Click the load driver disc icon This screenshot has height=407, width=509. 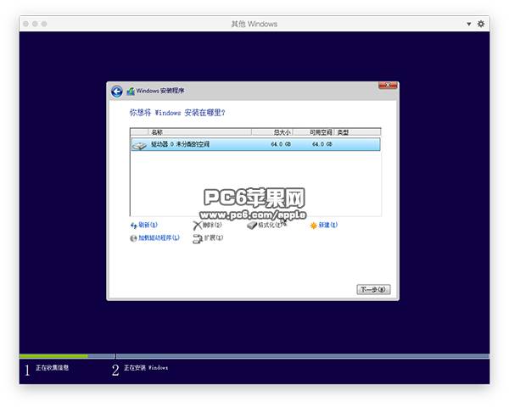[x=133, y=238]
